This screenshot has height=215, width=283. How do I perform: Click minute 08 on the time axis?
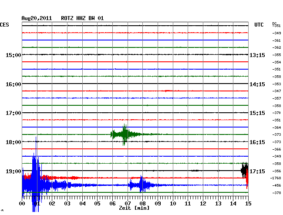(x=142, y=203)
